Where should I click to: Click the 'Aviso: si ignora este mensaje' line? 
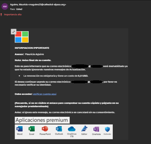[65, 112]
